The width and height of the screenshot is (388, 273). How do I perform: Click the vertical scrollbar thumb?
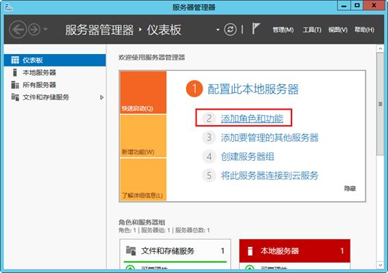coord(380,104)
